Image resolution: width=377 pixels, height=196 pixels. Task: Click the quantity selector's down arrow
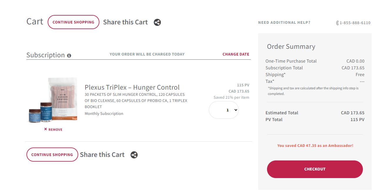236,110
